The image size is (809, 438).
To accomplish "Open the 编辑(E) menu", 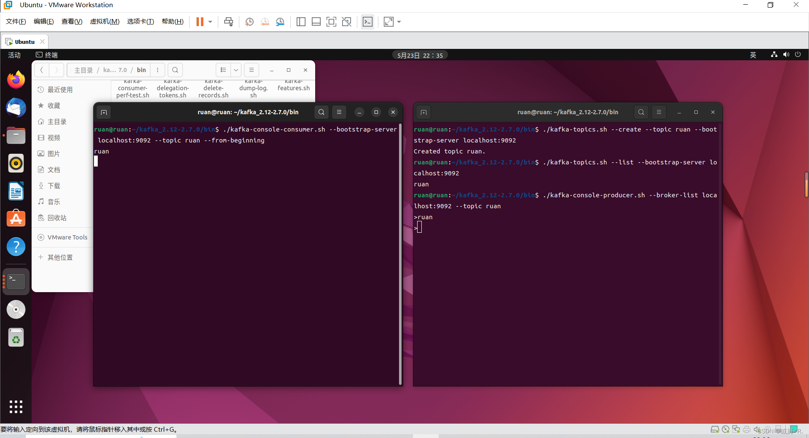I will click(x=44, y=21).
